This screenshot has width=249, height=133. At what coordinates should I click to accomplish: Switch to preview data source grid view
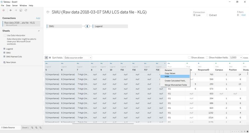pos(46,58)
